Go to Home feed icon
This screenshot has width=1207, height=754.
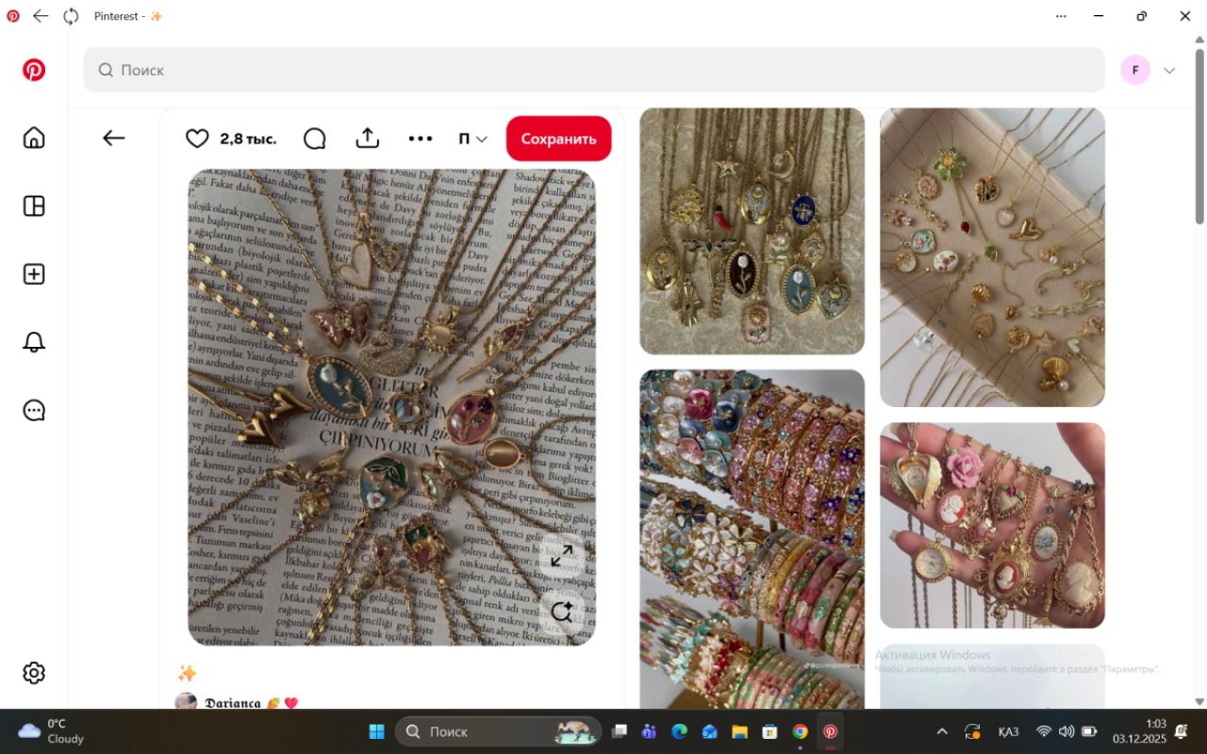pos(34,139)
